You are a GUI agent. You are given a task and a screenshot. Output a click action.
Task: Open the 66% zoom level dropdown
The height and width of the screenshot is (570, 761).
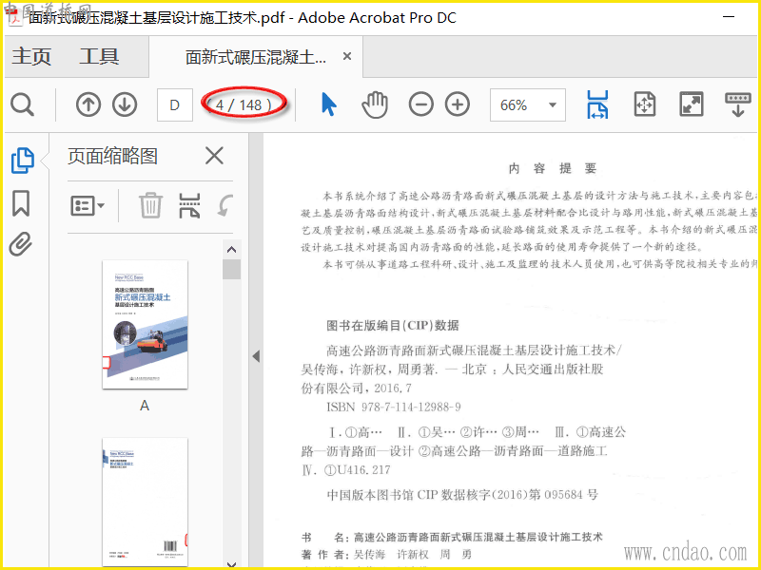click(x=528, y=104)
